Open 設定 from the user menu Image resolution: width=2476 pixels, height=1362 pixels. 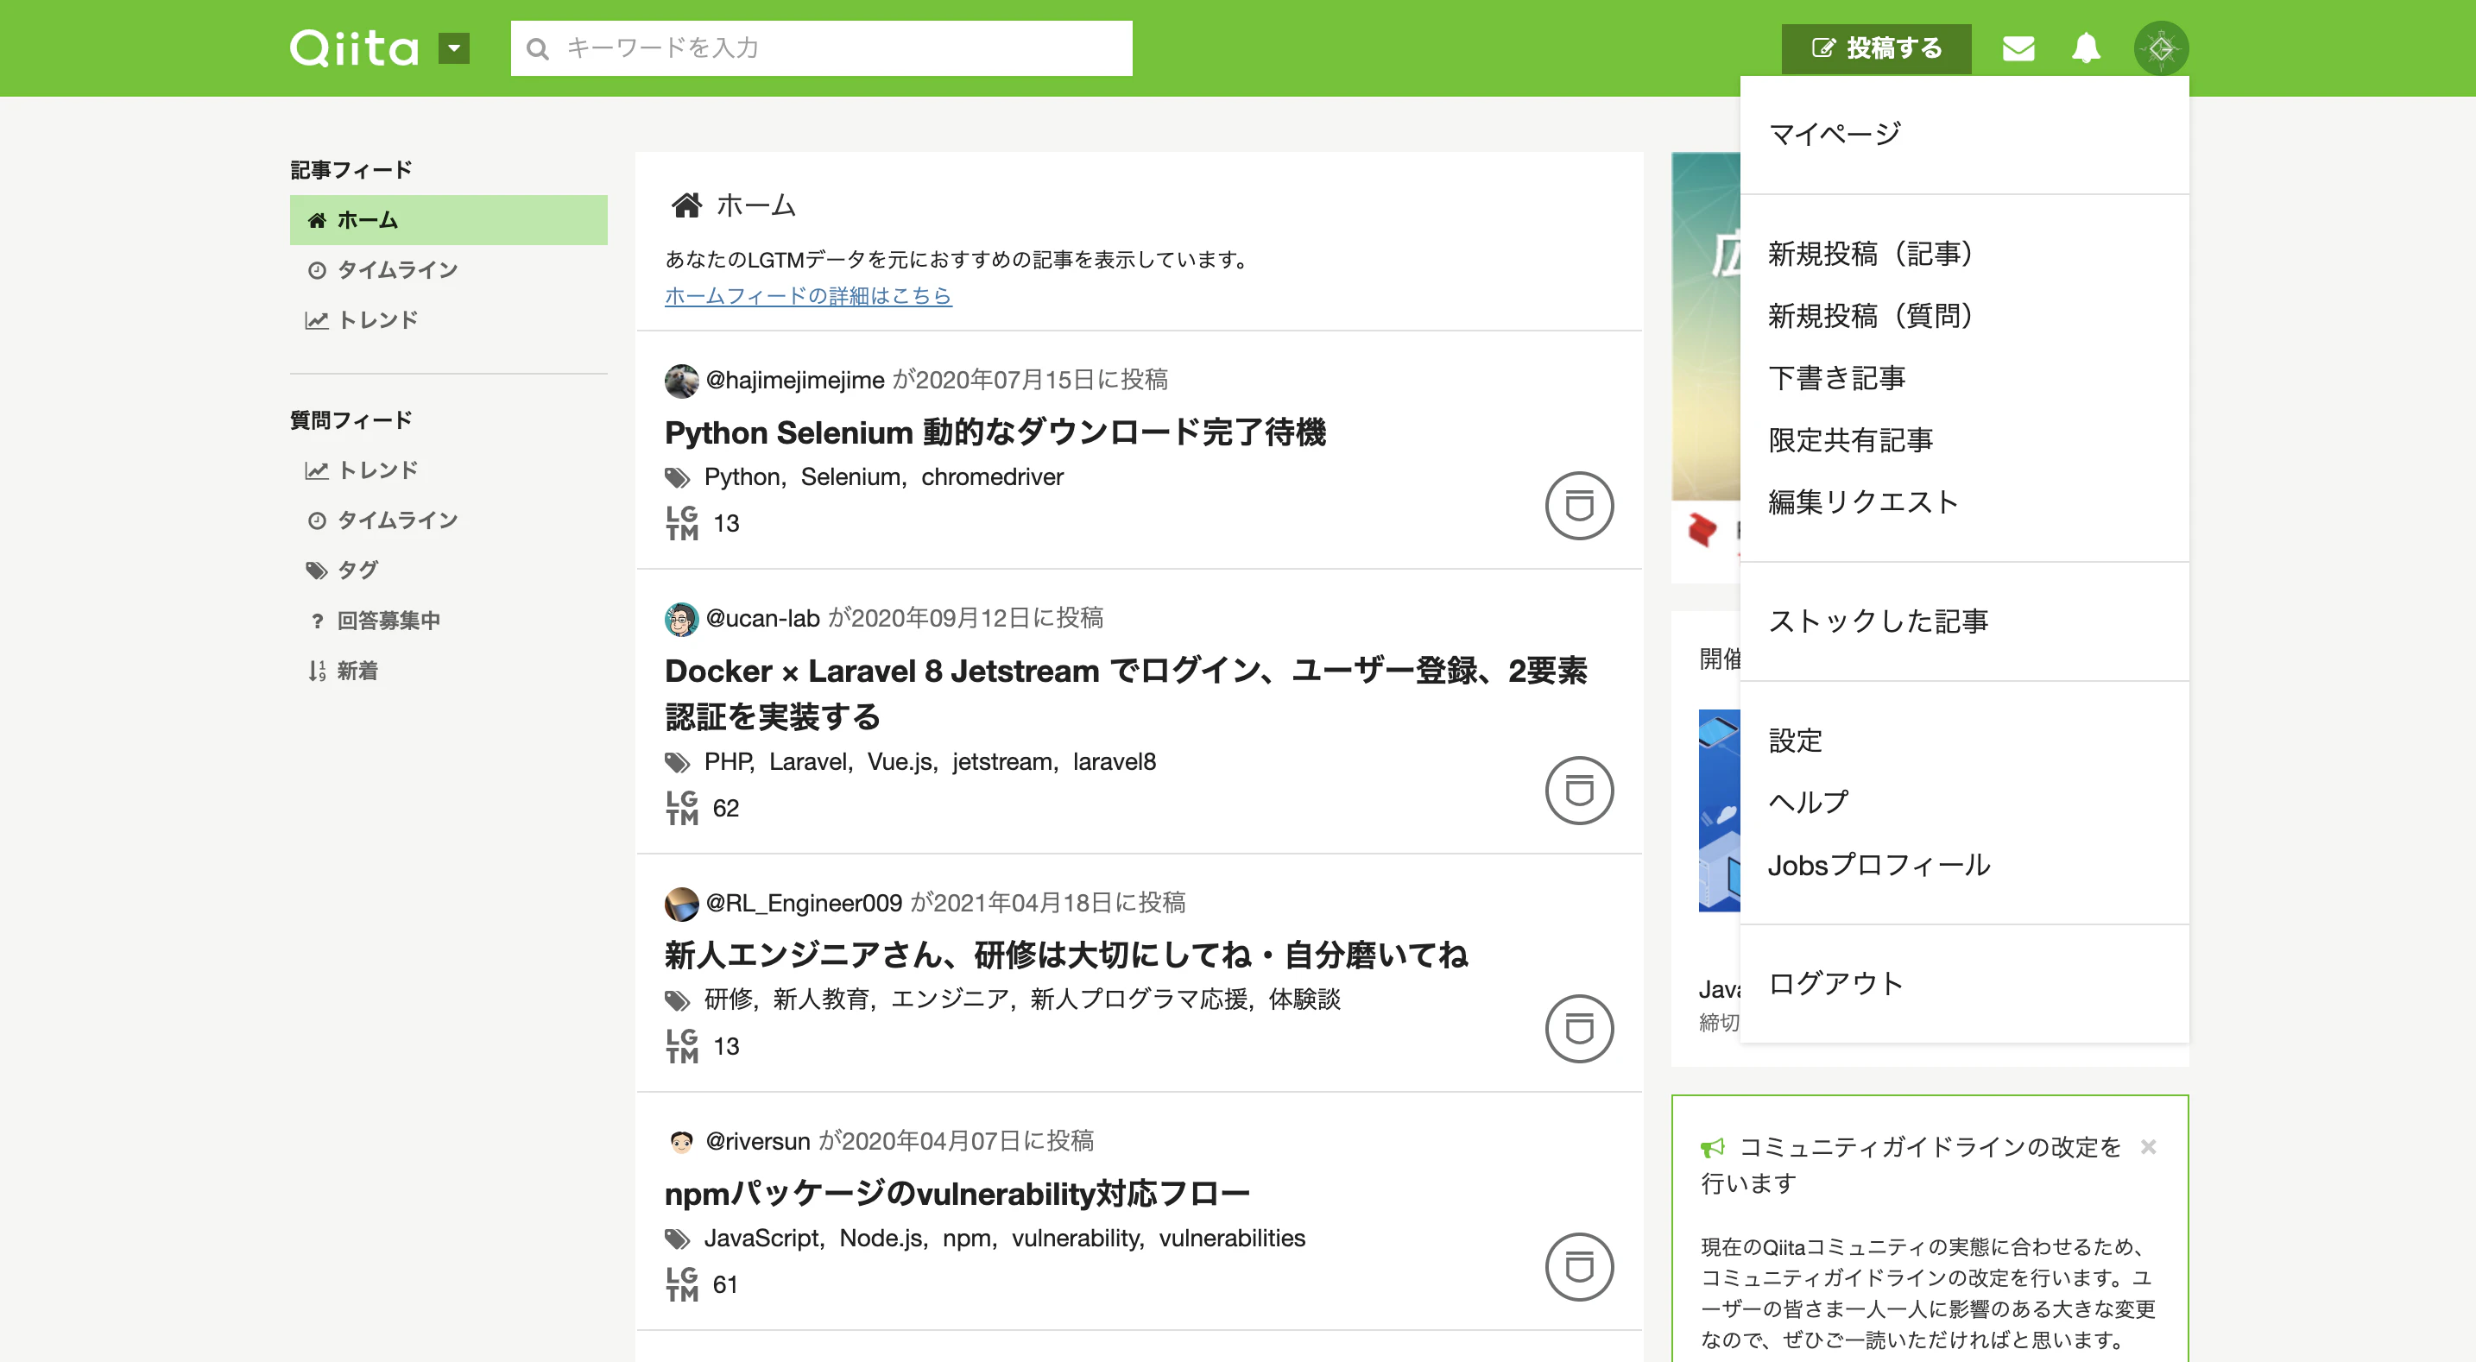tap(1796, 740)
